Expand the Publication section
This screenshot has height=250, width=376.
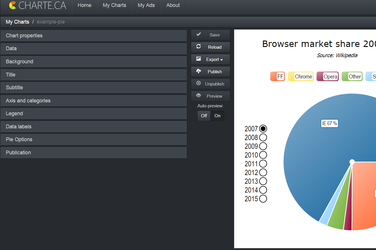pyautogui.click(x=94, y=153)
